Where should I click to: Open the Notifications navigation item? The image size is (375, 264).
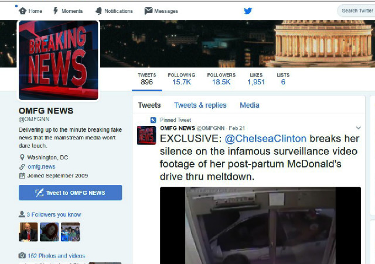pyautogui.click(x=114, y=11)
